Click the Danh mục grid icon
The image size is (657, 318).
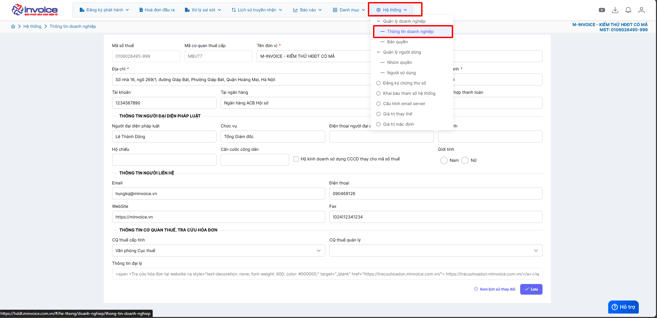[335, 10]
